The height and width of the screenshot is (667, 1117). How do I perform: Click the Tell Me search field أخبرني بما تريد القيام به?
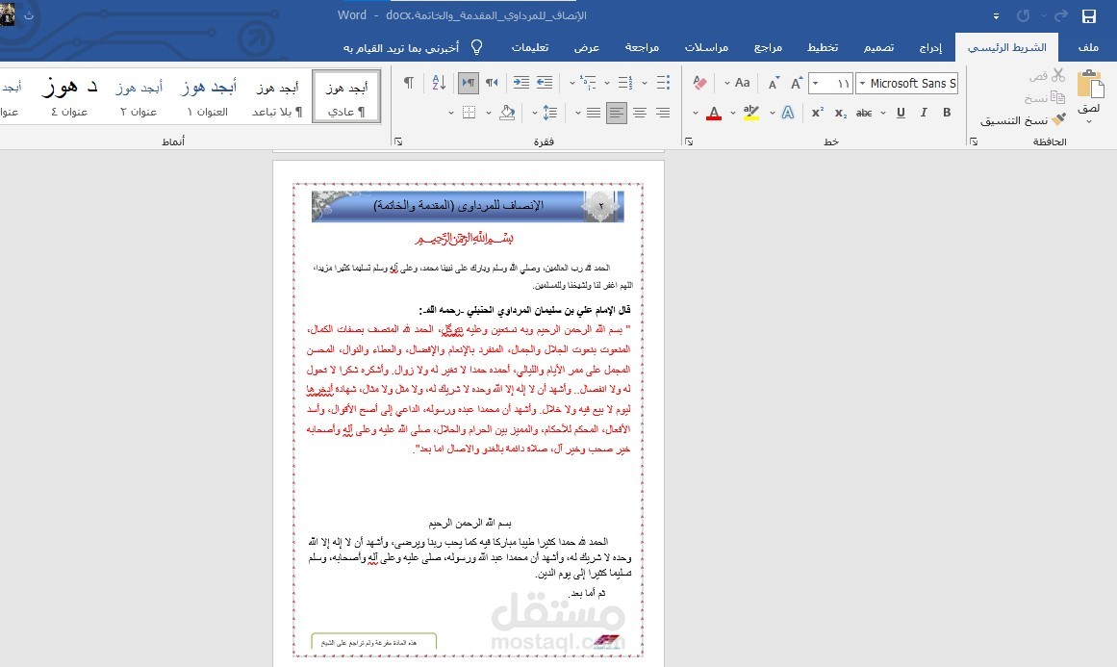(x=401, y=48)
